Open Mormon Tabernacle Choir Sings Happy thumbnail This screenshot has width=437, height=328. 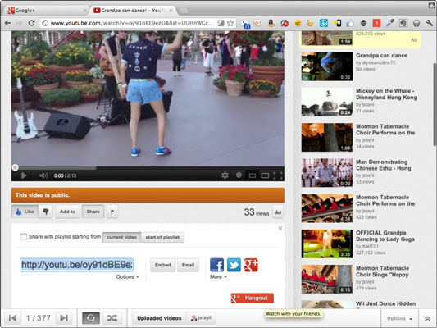point(327,280)
